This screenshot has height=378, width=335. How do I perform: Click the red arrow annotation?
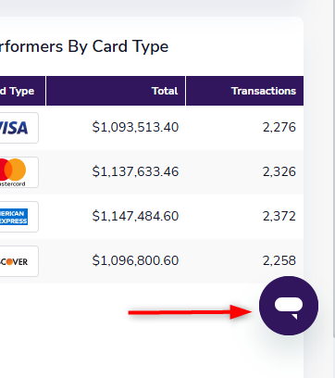(190, 312)
